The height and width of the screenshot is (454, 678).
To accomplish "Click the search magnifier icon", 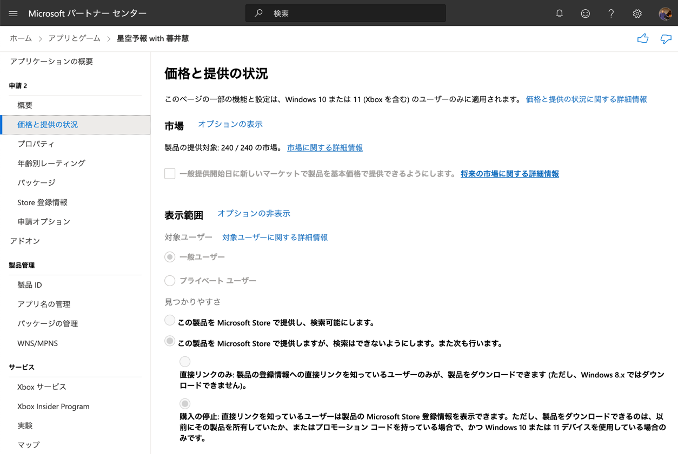I will click(260, 13).
